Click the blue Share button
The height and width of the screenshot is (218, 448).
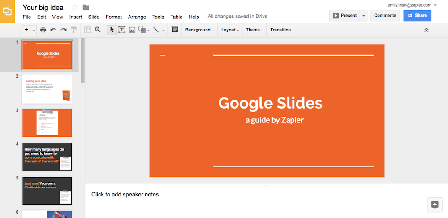click(x=418, y=15)
